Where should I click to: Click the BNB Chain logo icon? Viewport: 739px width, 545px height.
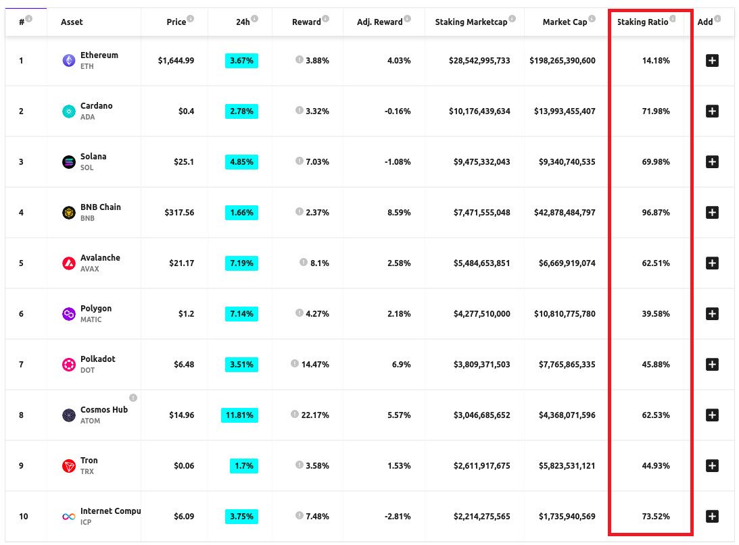68,213
